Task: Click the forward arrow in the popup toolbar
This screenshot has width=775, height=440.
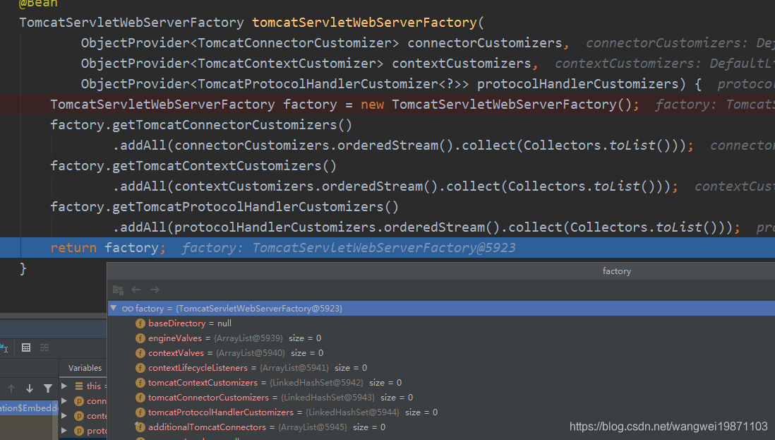Action: click(x=155, y=290)
